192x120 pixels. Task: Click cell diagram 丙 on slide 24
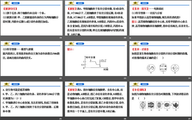point(175,68)
